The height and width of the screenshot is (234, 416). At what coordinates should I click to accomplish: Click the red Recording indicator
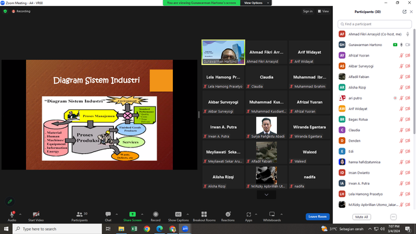click(x=21, y=11)
